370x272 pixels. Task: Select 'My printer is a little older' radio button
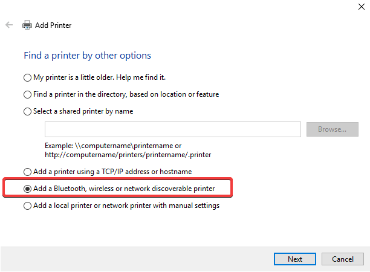27,77
